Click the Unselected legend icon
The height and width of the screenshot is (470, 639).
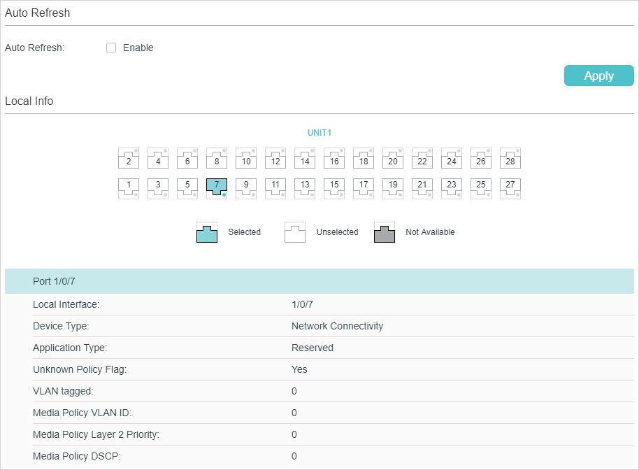click(x=295, y=232)
